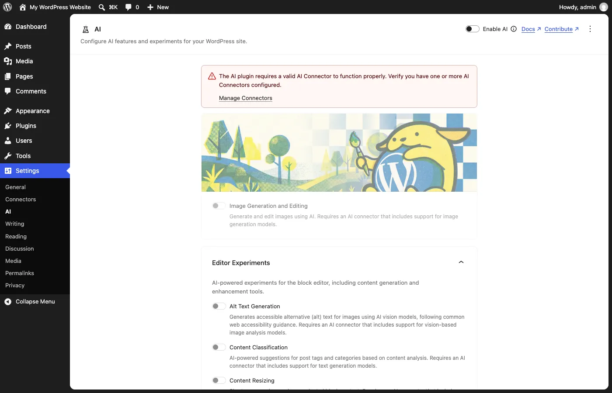Toggle Content Classification switch

coord(219,347)
